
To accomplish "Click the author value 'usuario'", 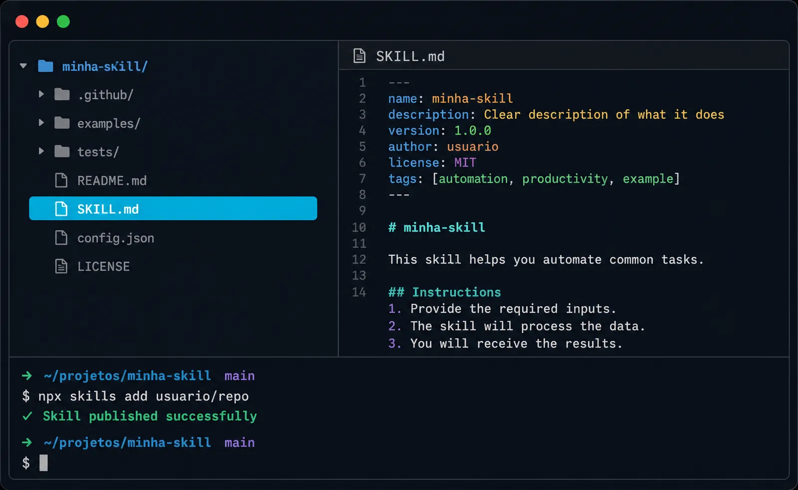I will [472, 147].
